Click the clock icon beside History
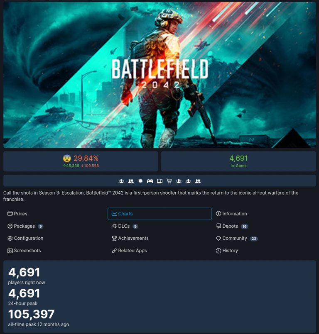 [218, 251]
